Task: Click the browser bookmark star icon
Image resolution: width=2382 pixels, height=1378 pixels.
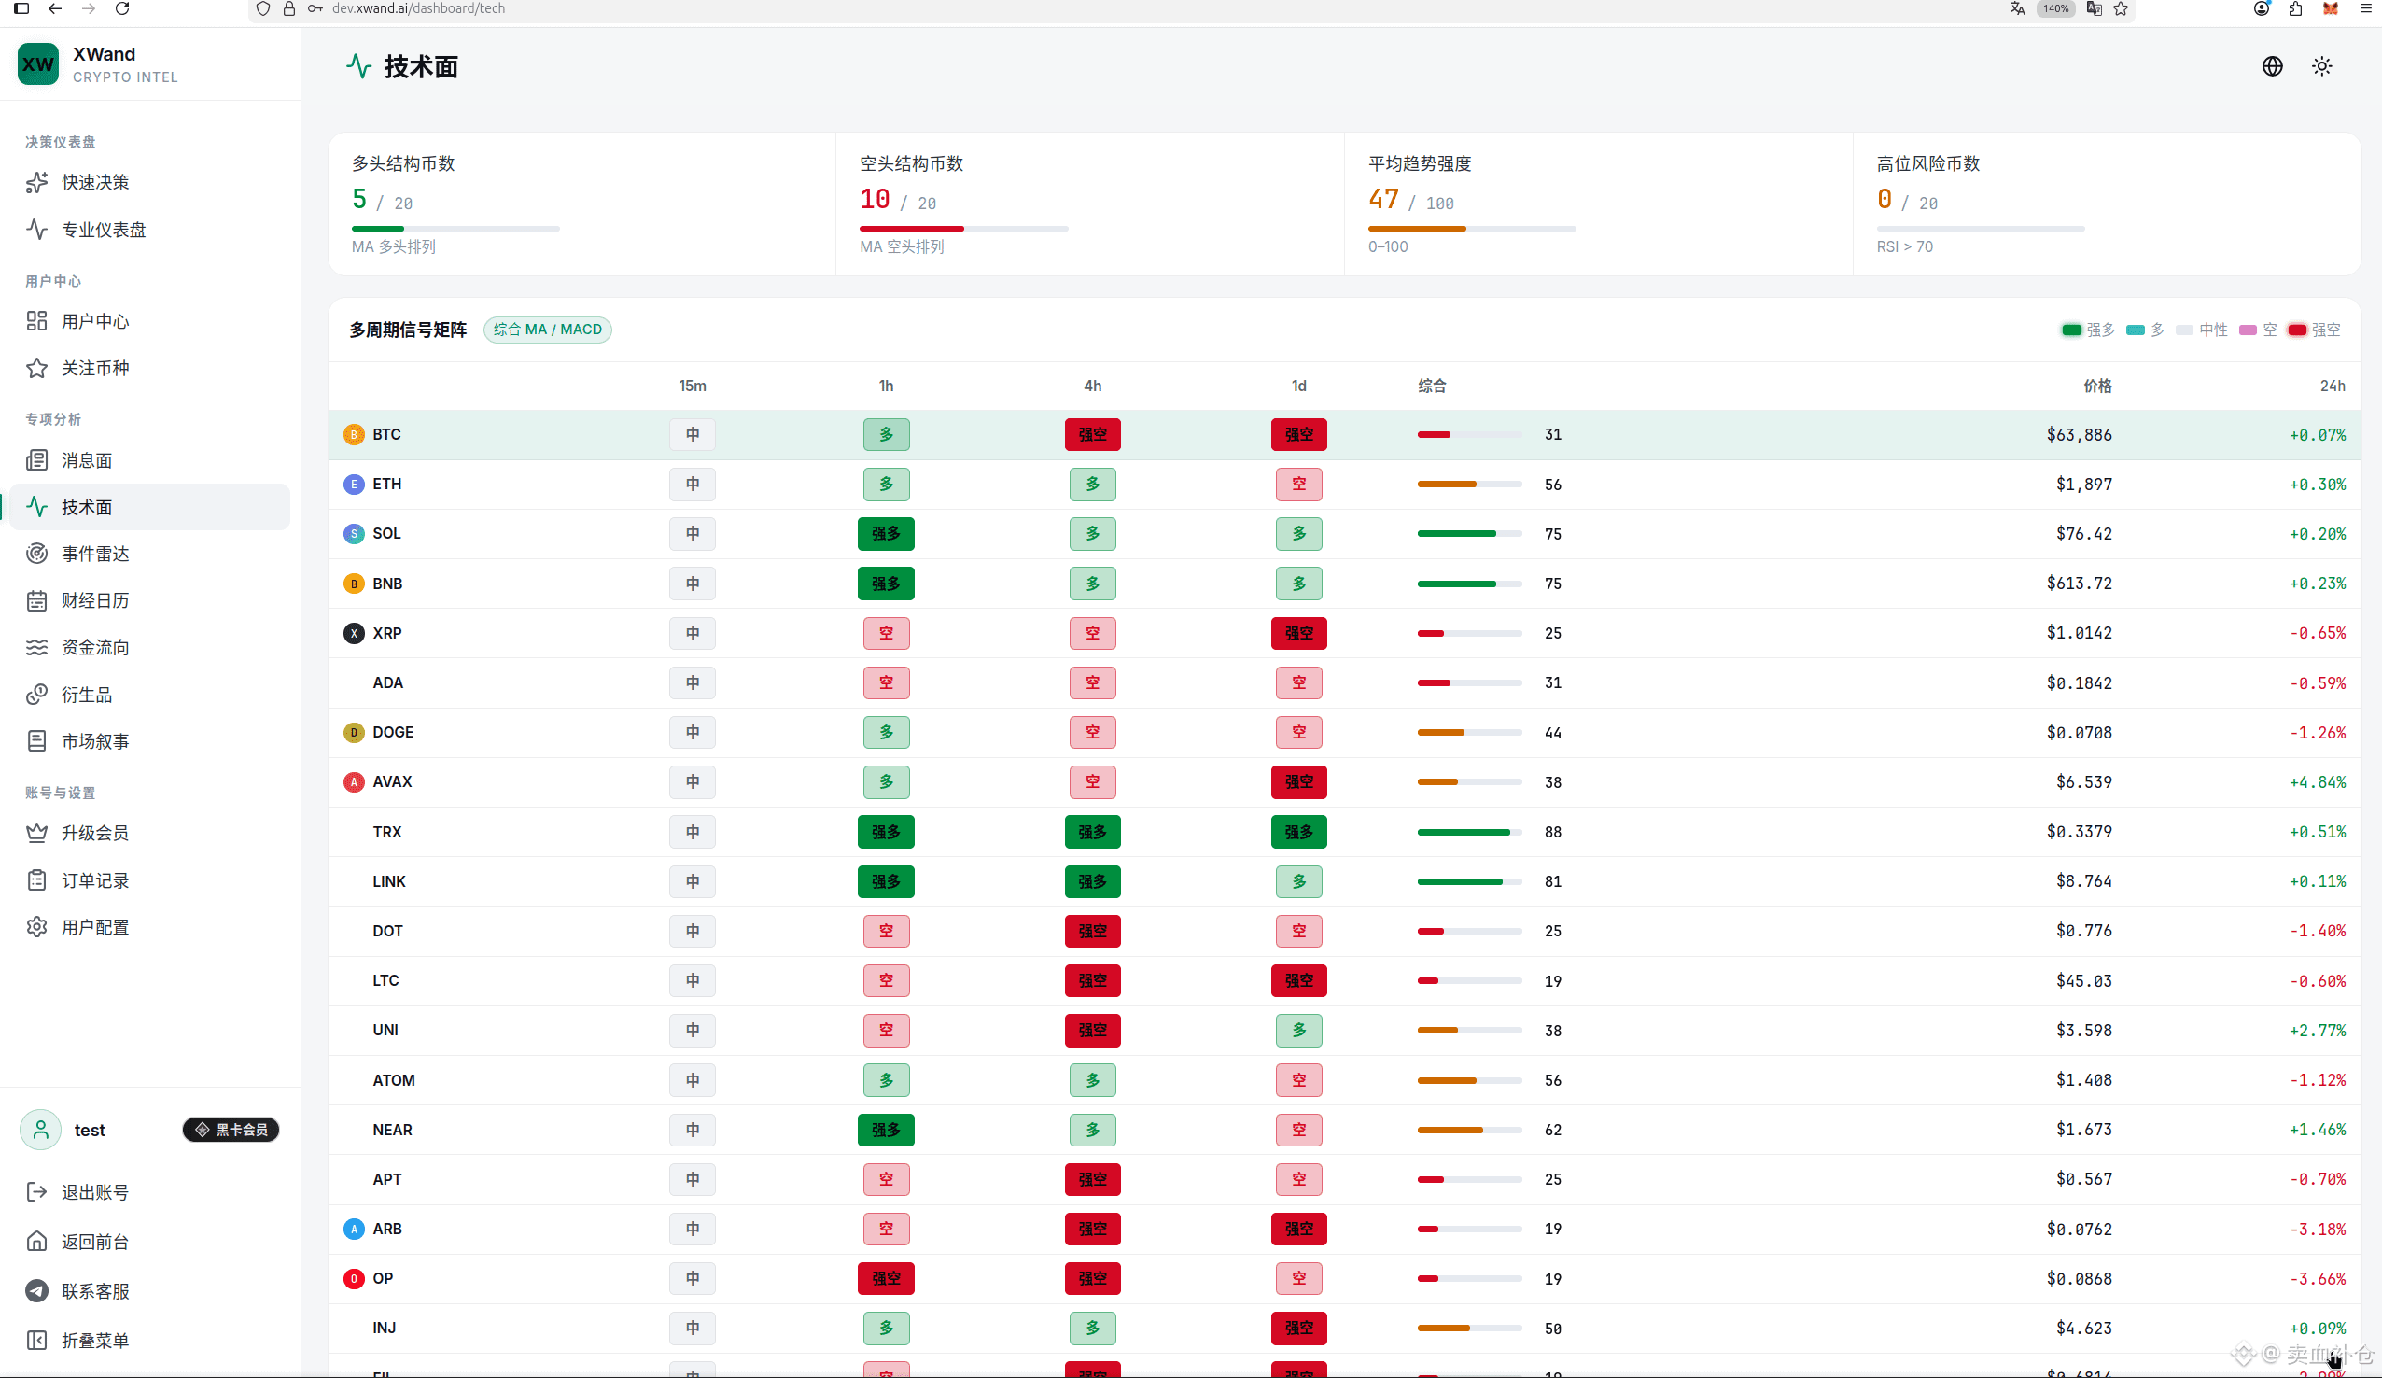Action: pyautogui.click(x=2121, y=8)
